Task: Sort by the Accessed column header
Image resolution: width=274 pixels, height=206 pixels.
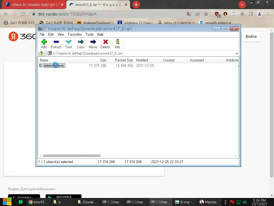Action: (x=201, y=60)
